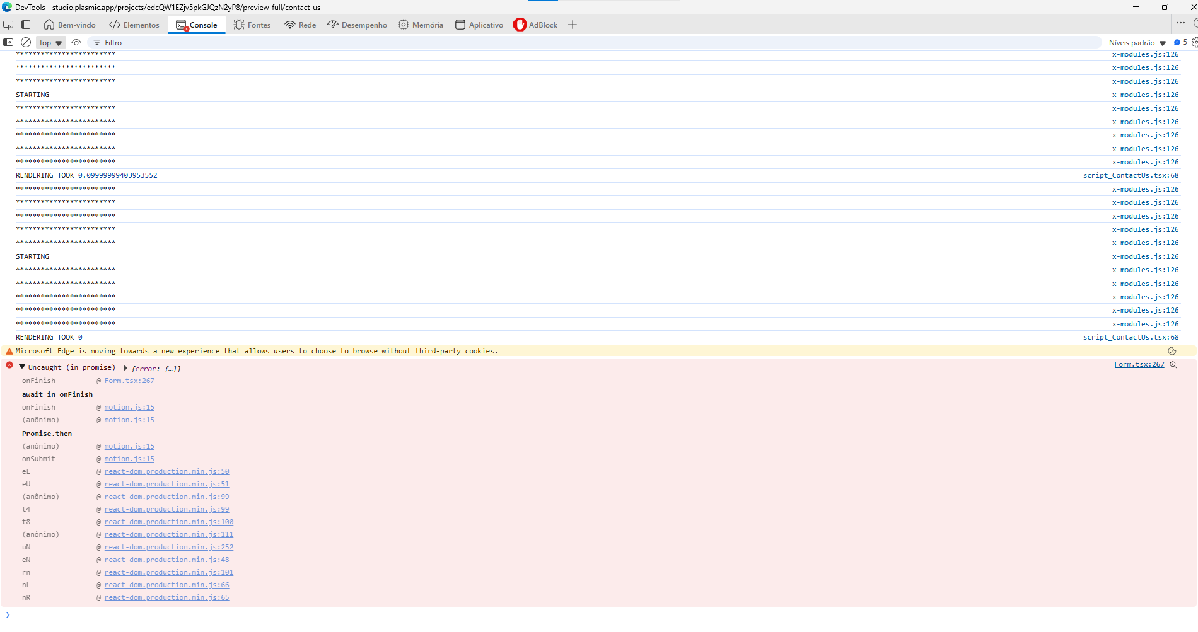Add a new tool with the plus icon
This screenshot has height=632, width=1198.
coord(573,25)
